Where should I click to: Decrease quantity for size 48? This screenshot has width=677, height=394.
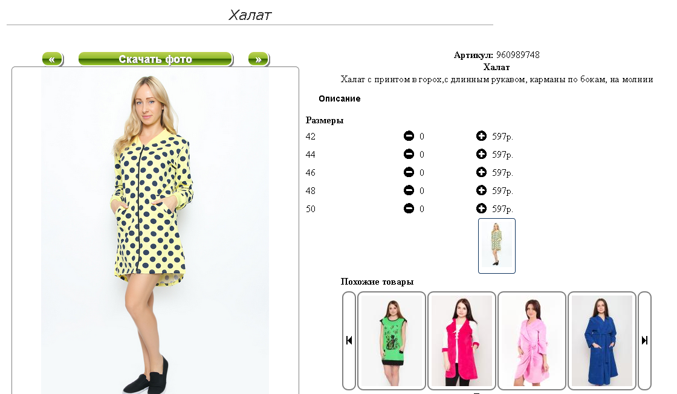(x=409, y=190)
